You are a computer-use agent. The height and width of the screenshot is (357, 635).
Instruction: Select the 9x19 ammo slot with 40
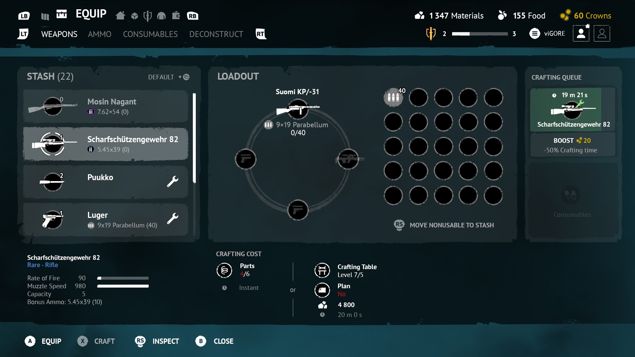pyautogui.click(x=393, y=97)
